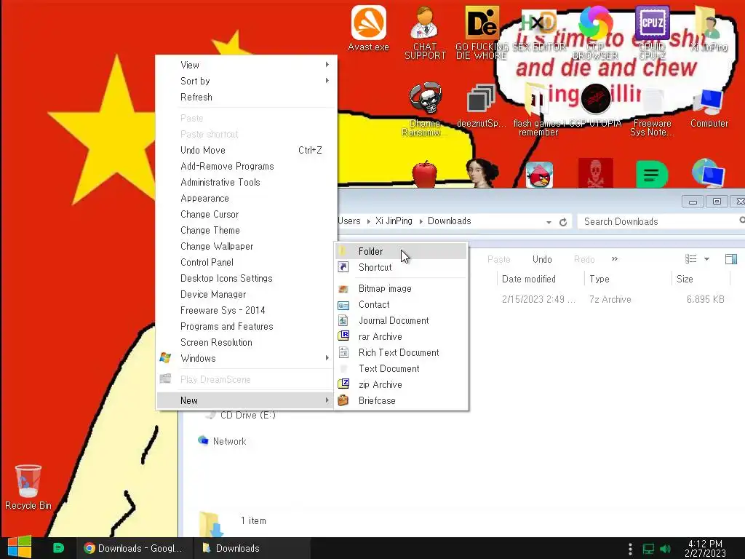This screenshot has height=559, width=745.
Task: Open Administrative Tools entry
Action: [247, 182]
